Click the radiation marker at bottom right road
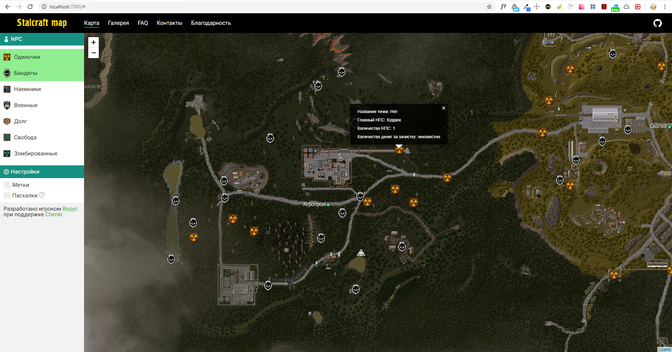 (x=614, y=275)
